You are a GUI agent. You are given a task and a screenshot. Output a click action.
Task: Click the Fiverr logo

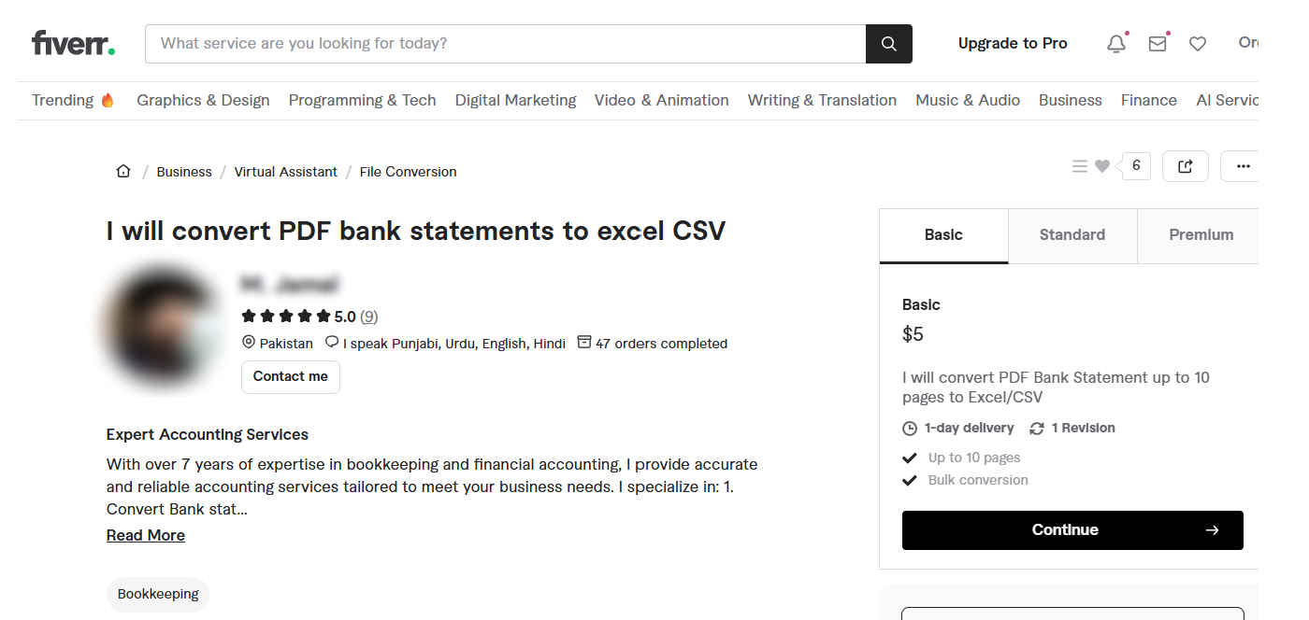click(73, 41)
